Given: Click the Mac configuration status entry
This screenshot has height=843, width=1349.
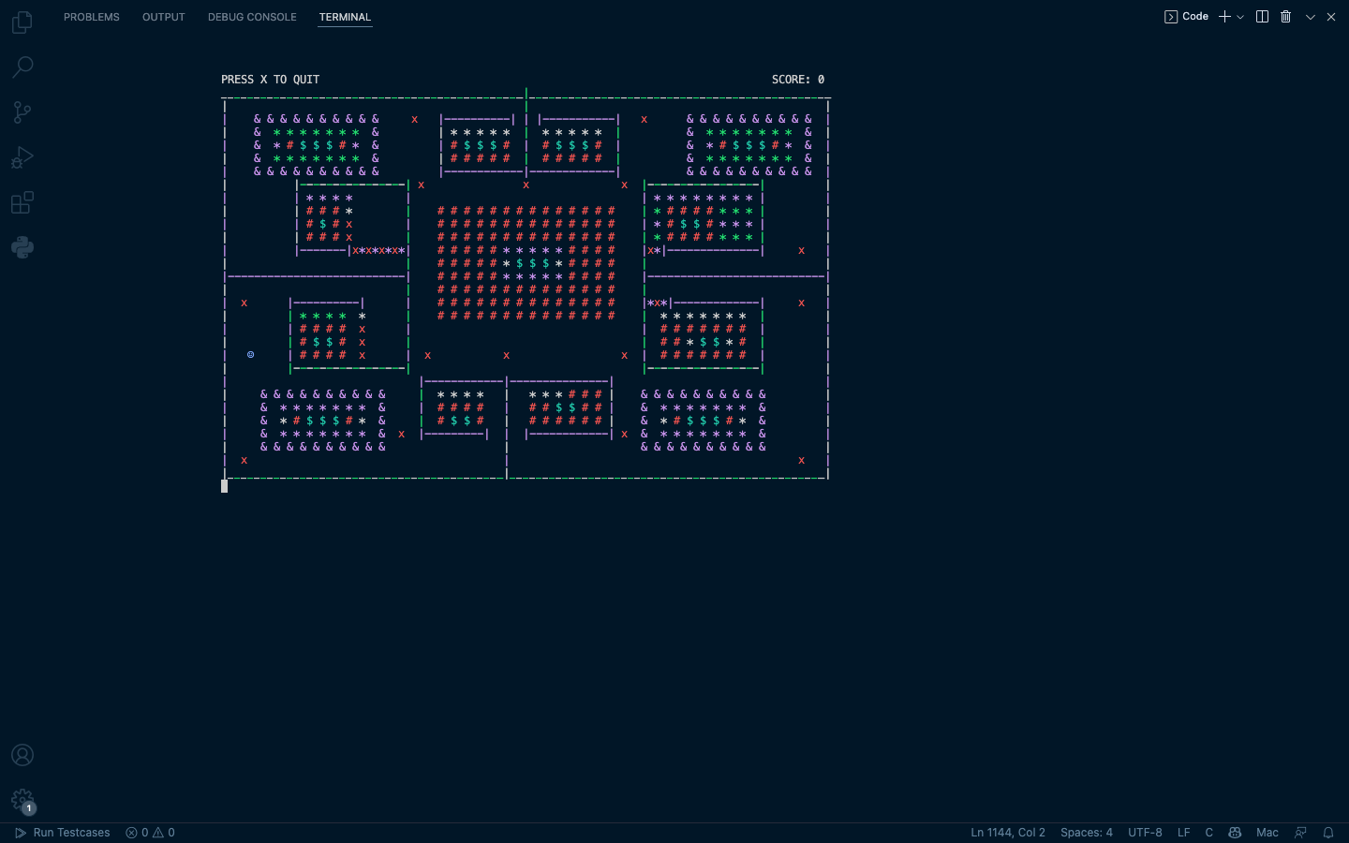Looking at the screenshot, I should 1267,833.
